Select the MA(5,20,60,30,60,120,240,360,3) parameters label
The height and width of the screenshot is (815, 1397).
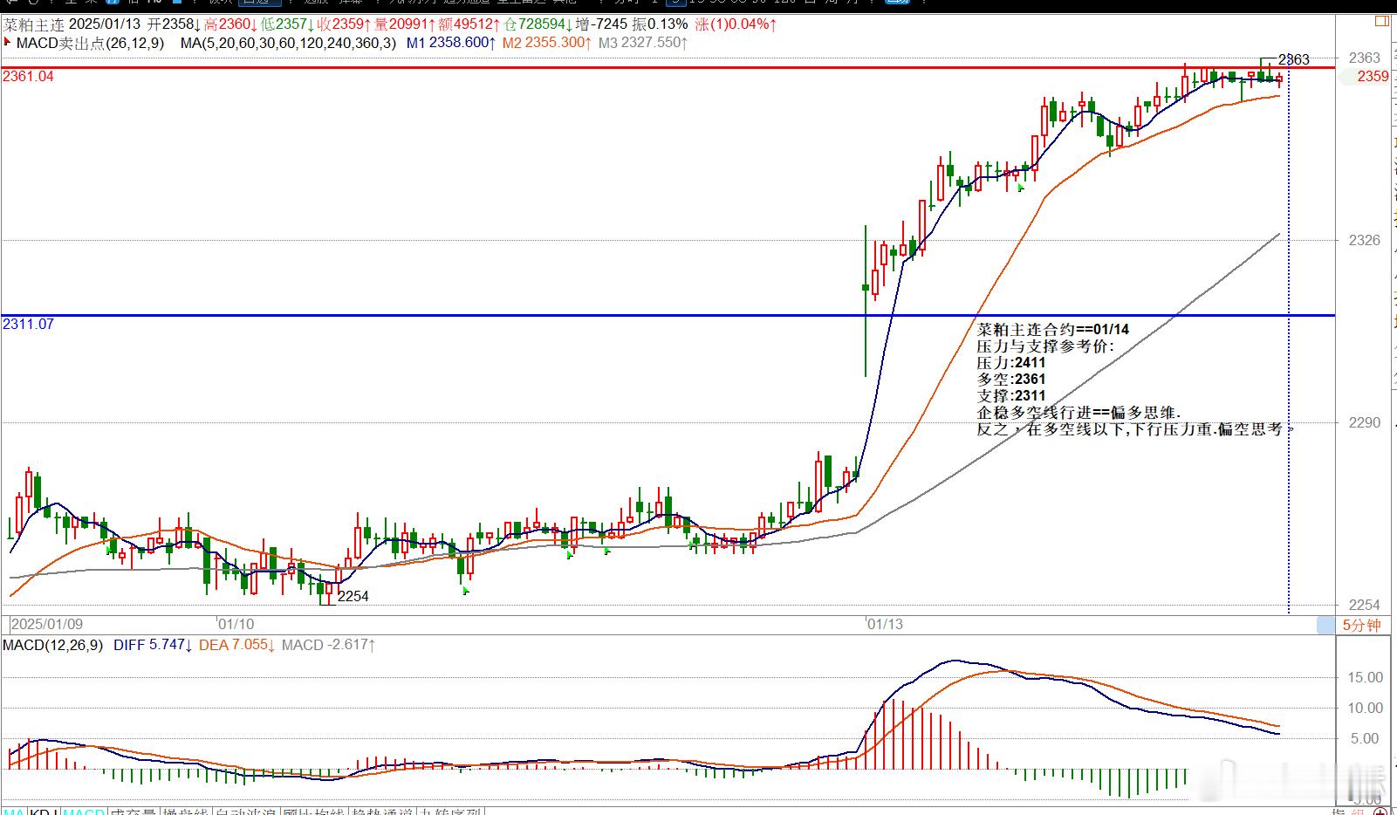pyautogui.click(x=288, y=42)
